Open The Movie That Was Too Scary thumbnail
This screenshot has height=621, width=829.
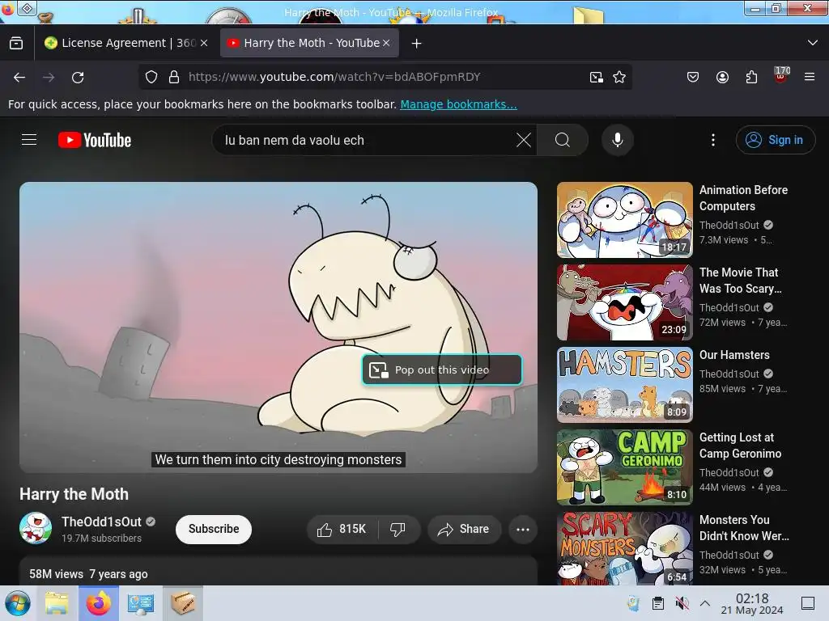624,302
